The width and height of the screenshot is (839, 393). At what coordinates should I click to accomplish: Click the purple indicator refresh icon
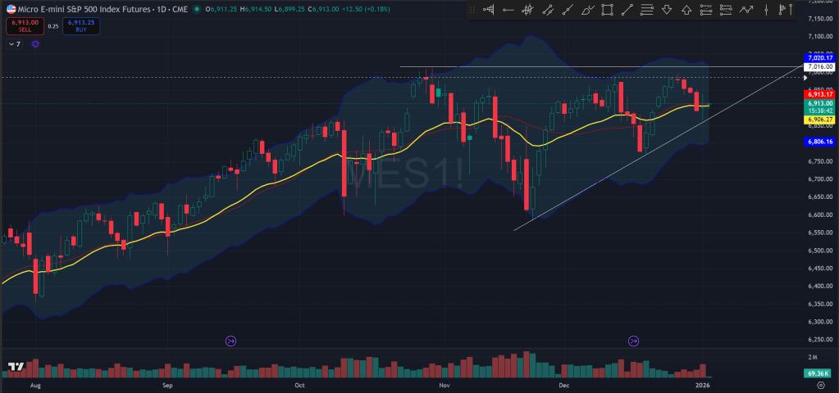(x=35, y=44)
